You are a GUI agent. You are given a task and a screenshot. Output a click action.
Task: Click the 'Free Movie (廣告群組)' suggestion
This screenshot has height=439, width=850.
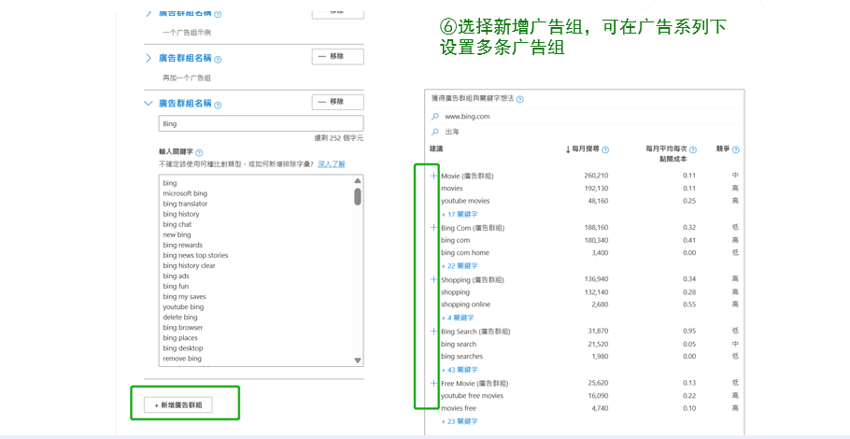475,384
